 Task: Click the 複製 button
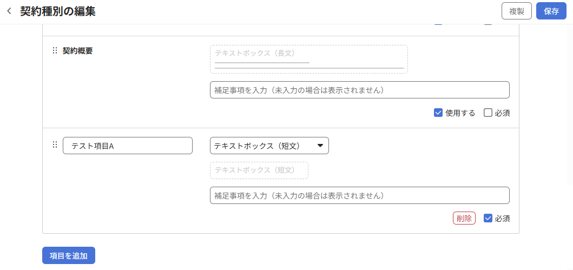(x=517, y=11)
